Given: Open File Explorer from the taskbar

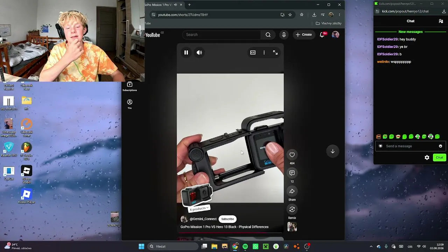Looking at the screenshot, I should point(215,246).
